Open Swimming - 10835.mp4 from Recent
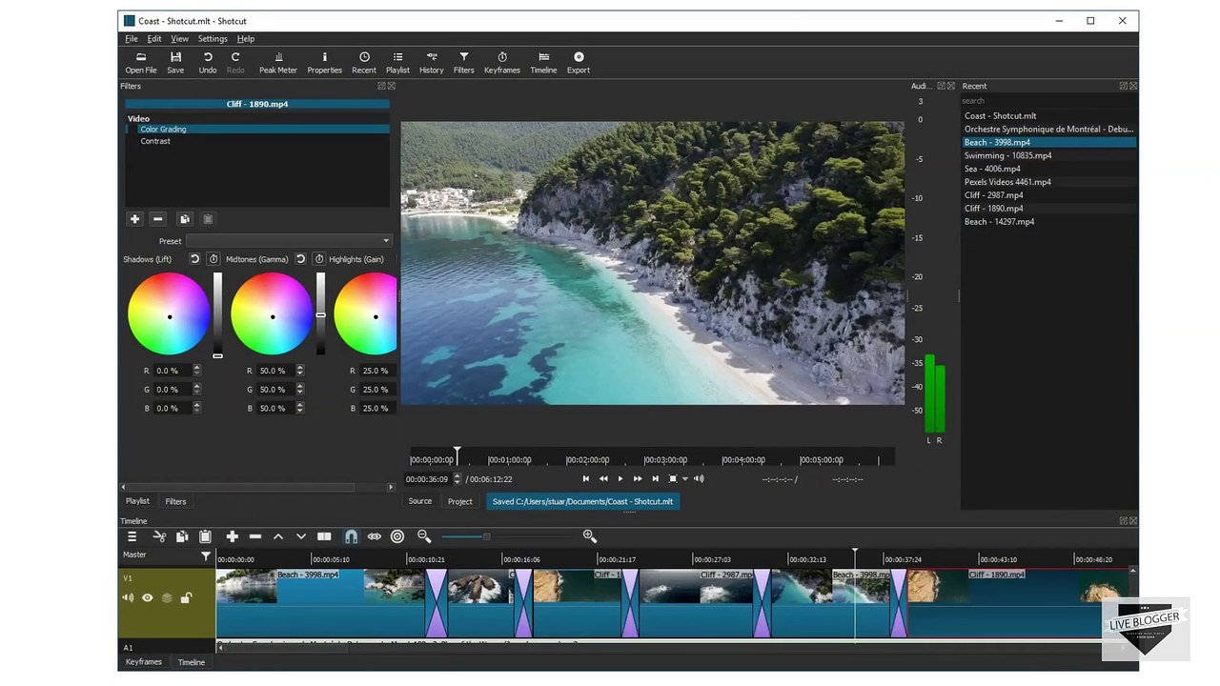1220x686 pixels. [x=1007, y=155]
